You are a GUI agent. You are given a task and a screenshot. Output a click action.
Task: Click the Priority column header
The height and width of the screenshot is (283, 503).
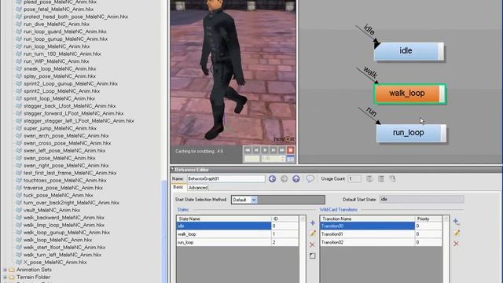428,219
